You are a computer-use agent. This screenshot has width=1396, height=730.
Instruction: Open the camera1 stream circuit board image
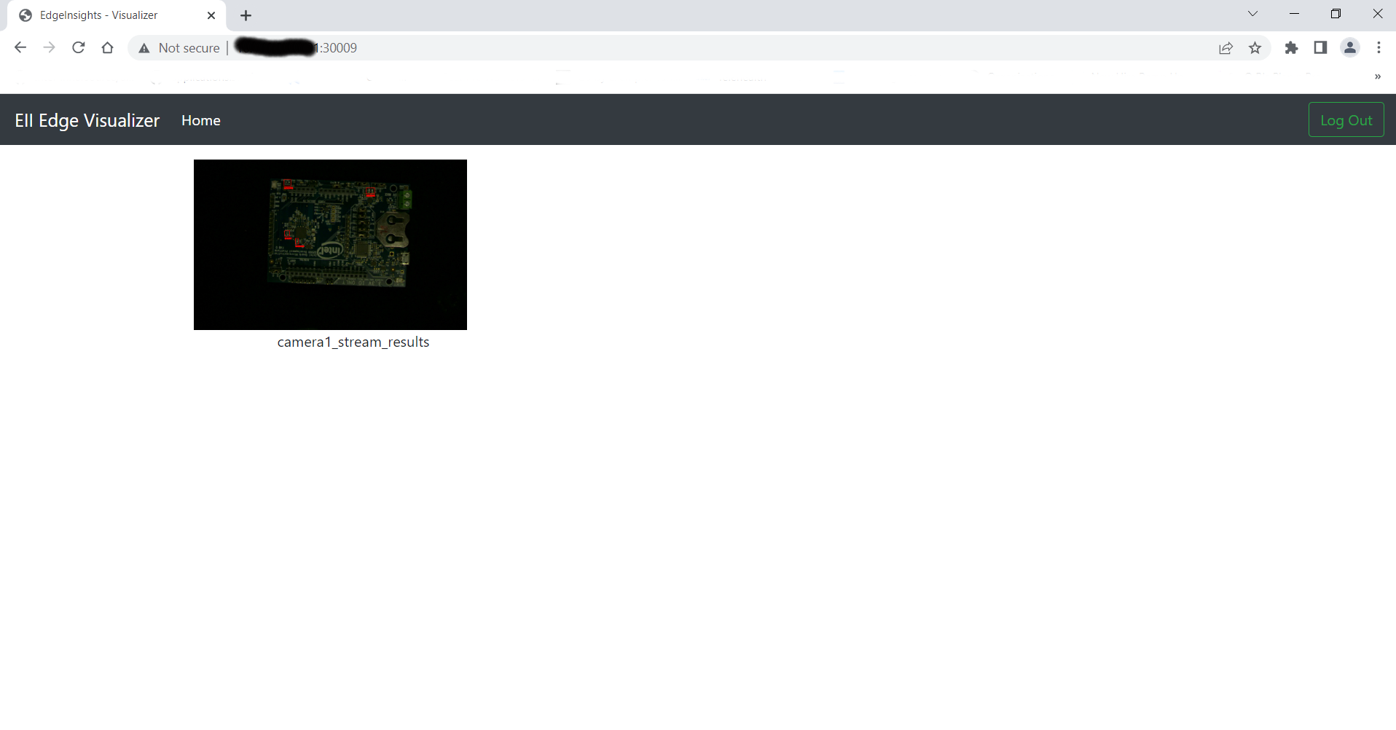pos(330,245)
